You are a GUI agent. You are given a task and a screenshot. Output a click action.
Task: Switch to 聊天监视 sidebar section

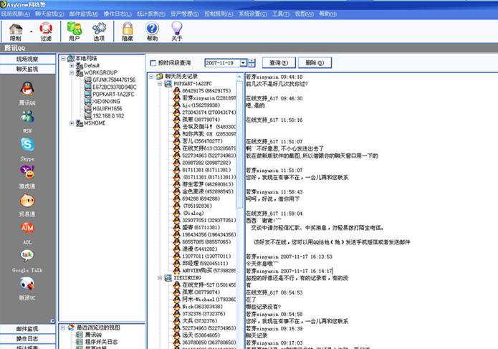pos(27,69)
